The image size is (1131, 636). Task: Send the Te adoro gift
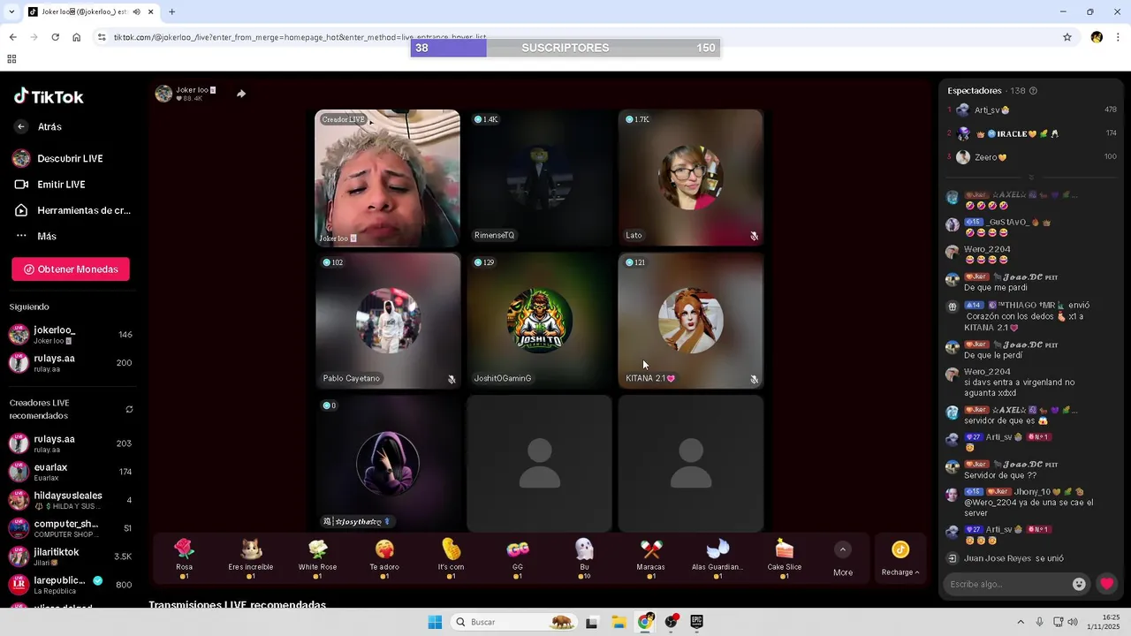point(384,558)
